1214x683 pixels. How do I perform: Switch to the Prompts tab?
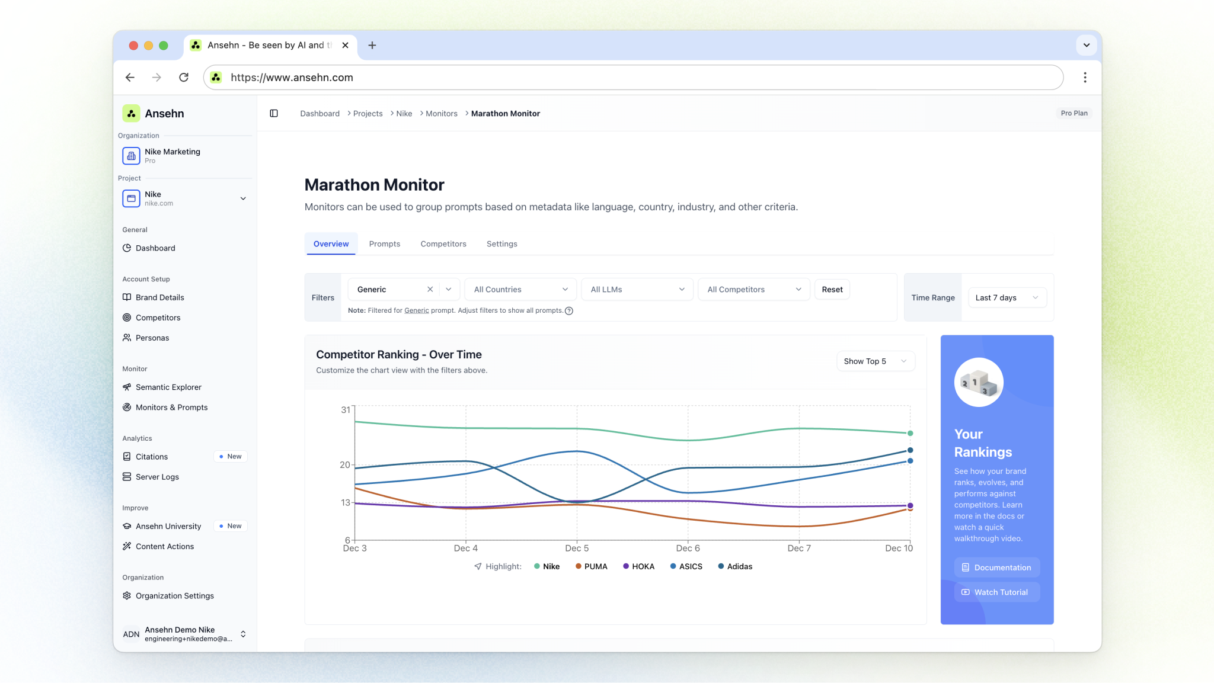(384, 243)
